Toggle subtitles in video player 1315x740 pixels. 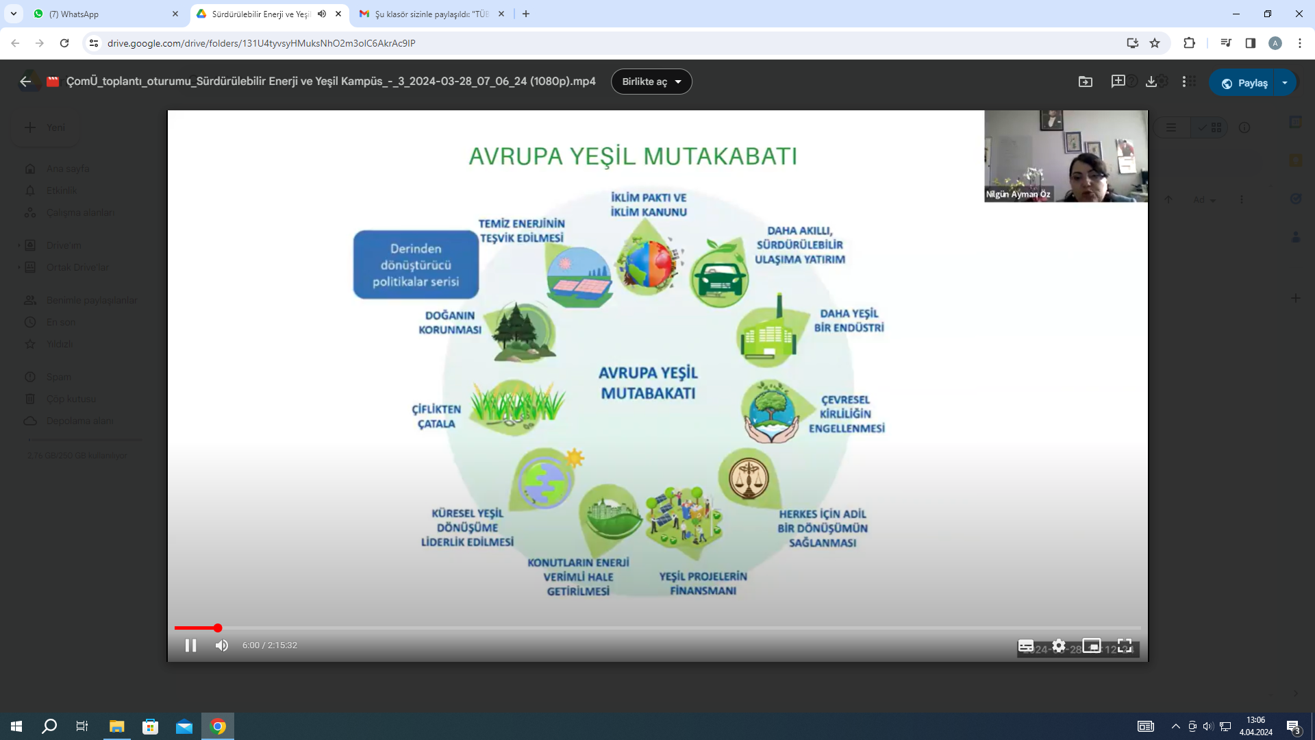[x=1025, y=645]
